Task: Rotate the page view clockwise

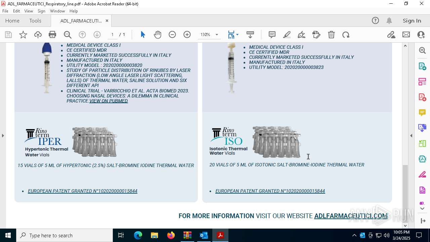Action: pyautogui.click(x=346, y=35)
